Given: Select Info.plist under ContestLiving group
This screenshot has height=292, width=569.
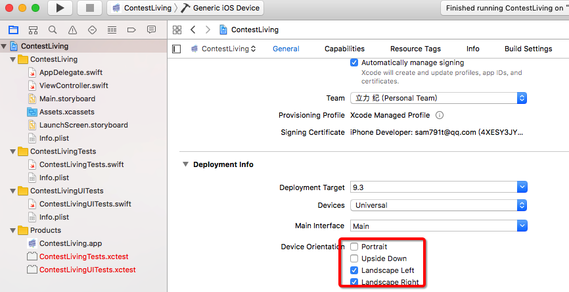Looking at the screenshot, I should (54, 138).
